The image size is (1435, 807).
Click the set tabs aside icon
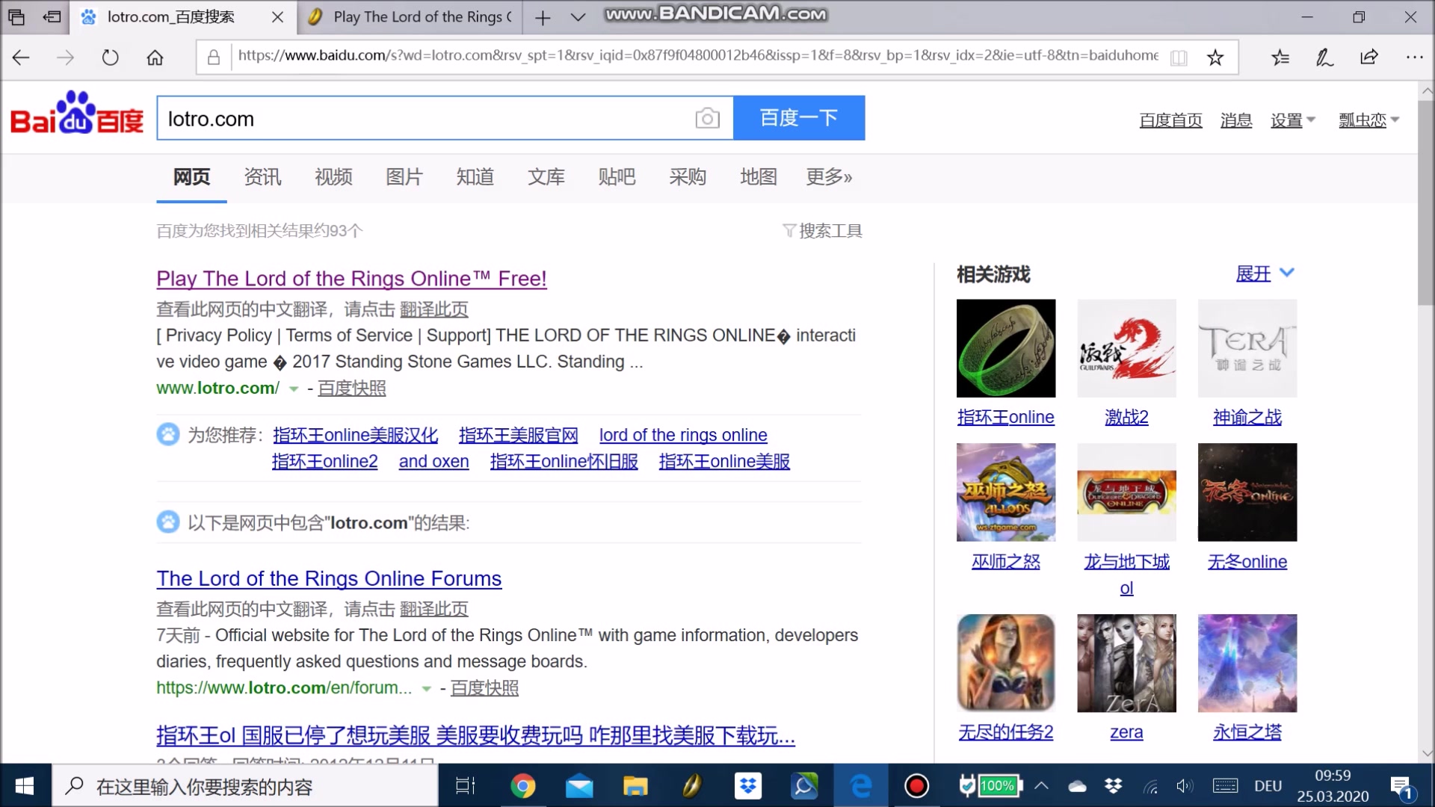click(x=52, y=16)
